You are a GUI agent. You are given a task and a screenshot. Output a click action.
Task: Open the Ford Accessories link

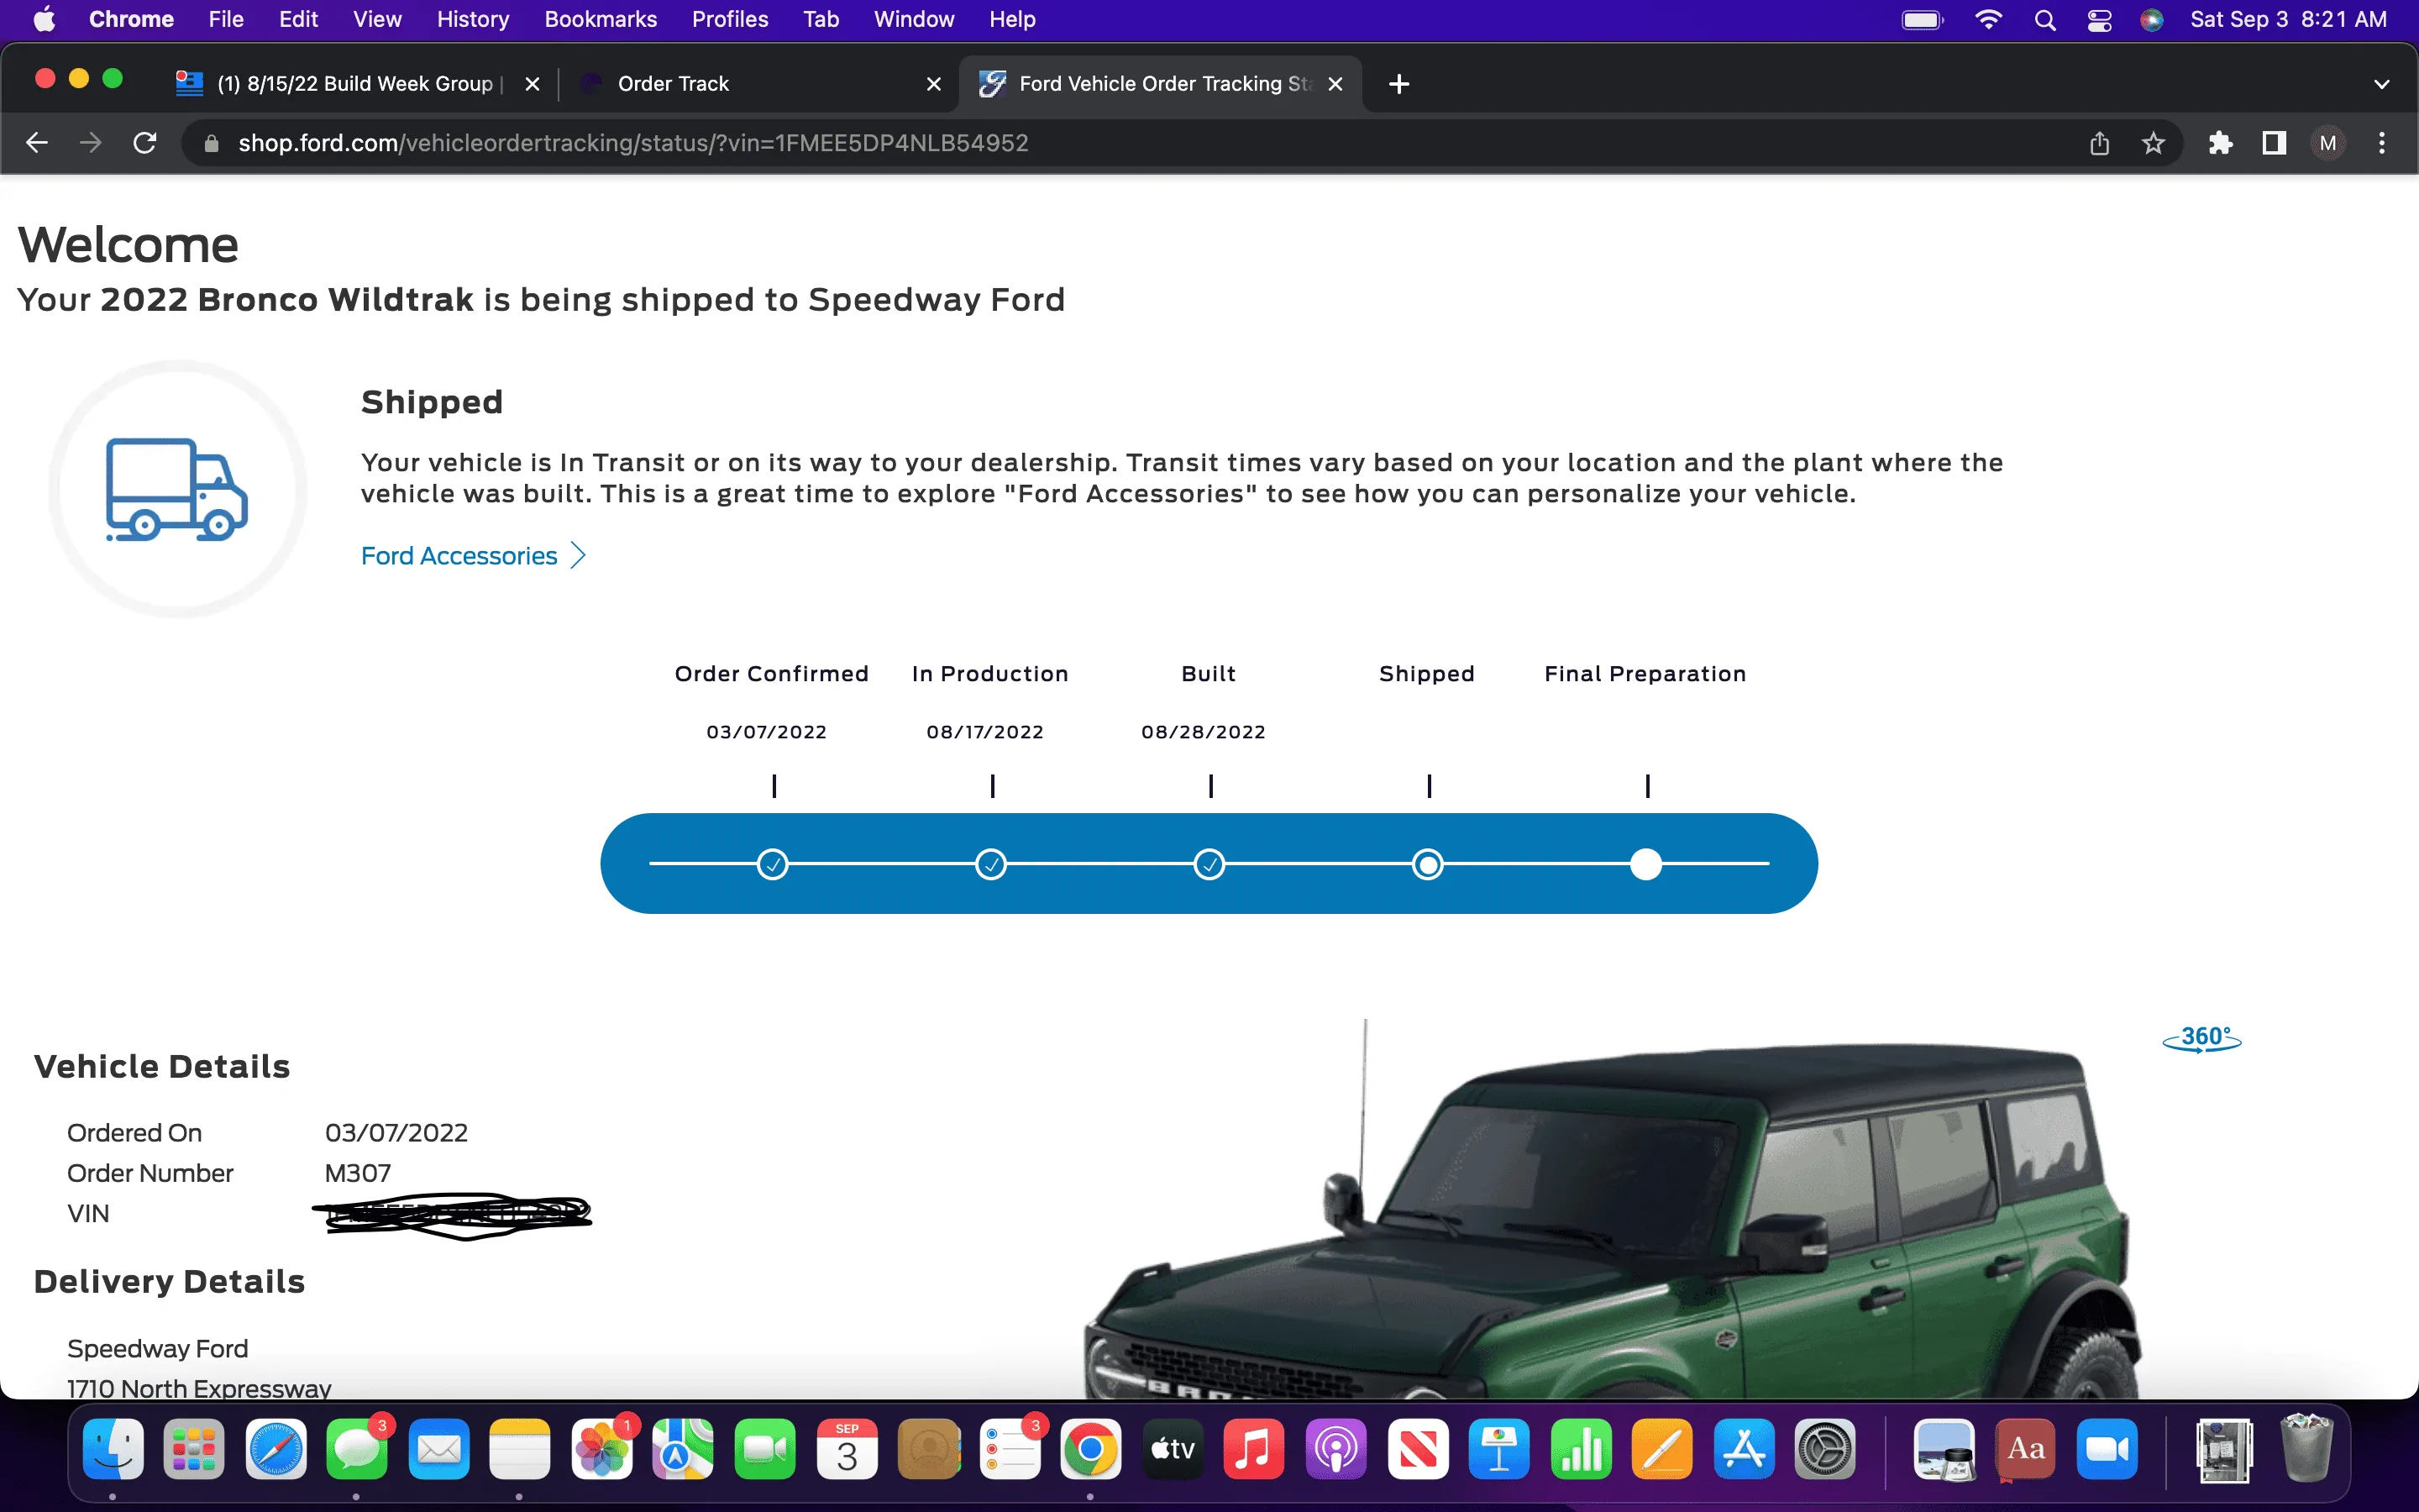coord(459,556)
